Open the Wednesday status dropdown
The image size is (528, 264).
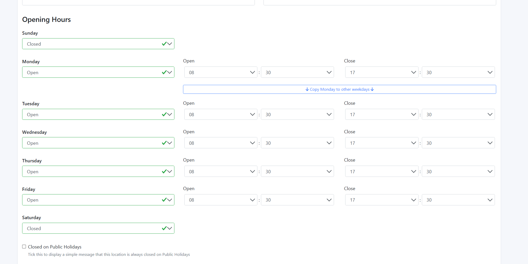click(98, 143)
